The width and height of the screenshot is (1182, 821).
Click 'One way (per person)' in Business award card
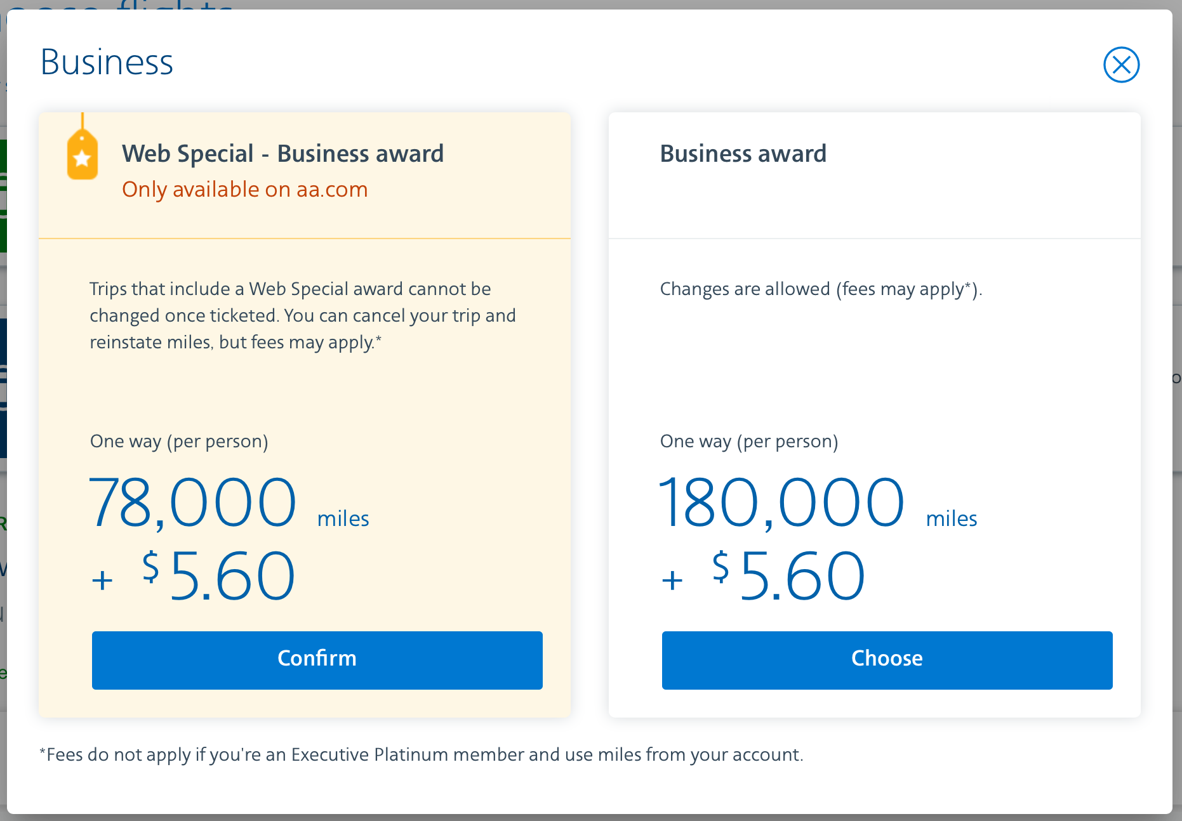pyautogui.click(x=749, y=441)
